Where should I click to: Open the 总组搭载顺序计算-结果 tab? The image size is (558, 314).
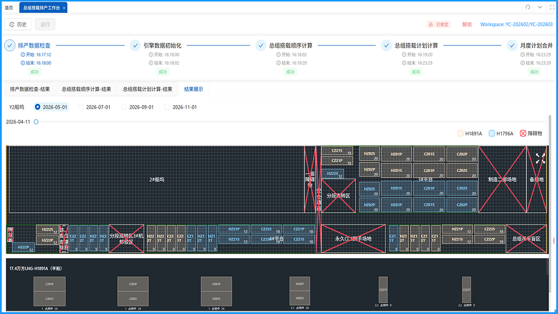(86, 89)
